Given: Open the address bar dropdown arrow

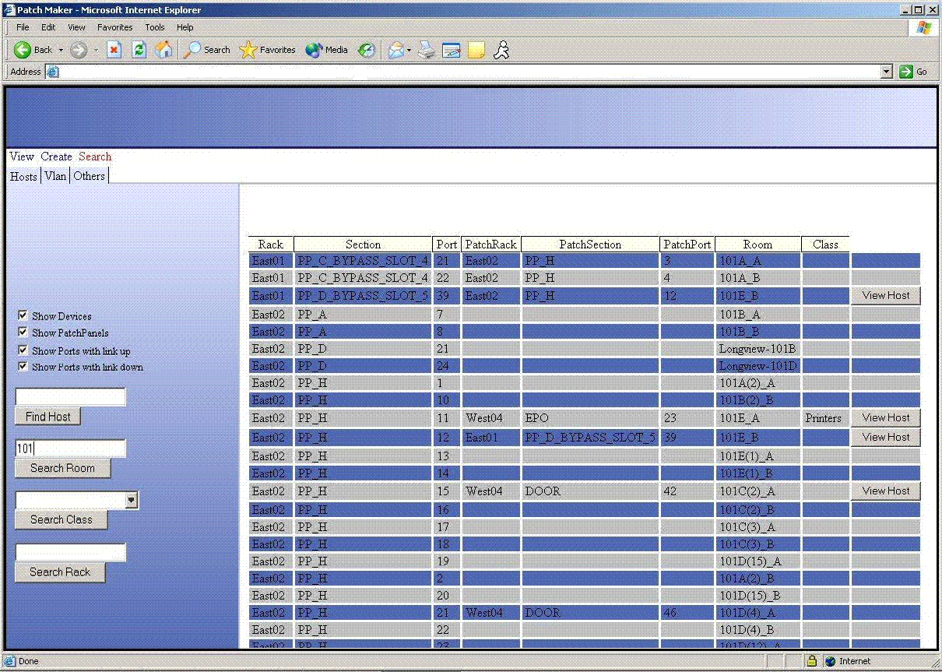Looking at the screenshot, I should click(886, 72).
